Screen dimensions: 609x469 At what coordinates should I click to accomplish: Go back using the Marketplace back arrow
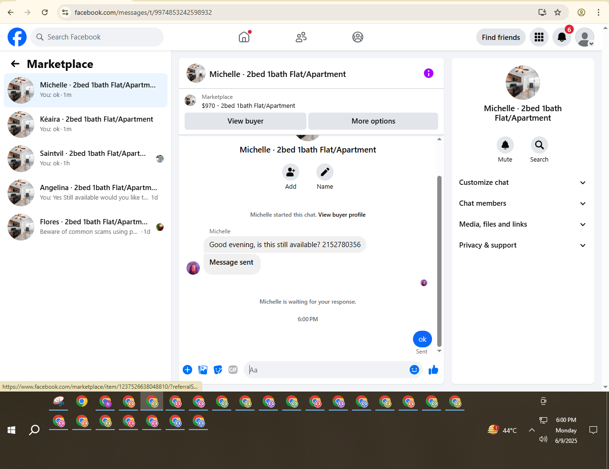pyautogui.click(x=15, y=64)
